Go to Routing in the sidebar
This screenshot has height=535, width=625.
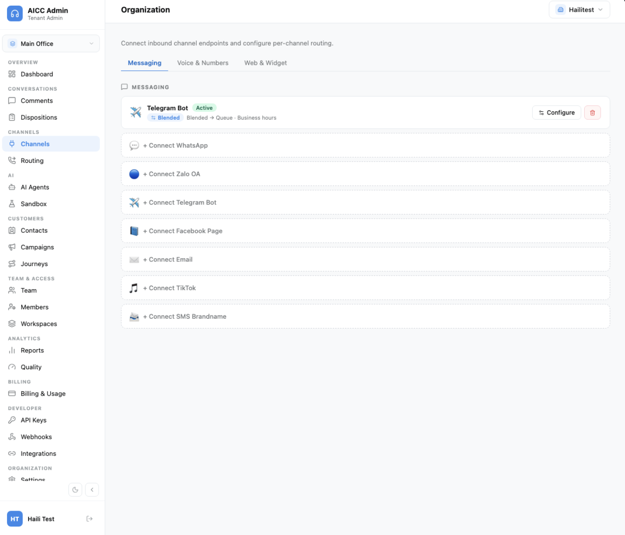click(51, 160)
